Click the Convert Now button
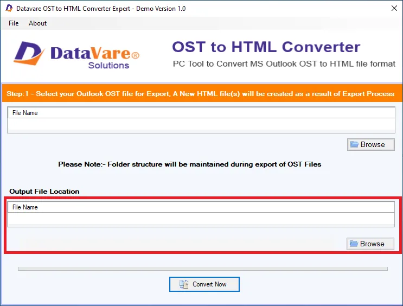The image size is (403, 306). pyautogui.click(x=204, y=284)
